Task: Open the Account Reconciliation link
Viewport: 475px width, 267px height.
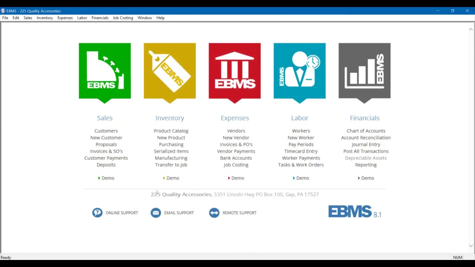Action: tap(366, 138)
